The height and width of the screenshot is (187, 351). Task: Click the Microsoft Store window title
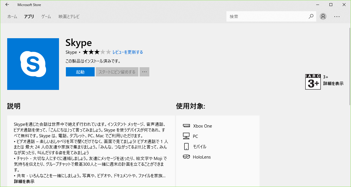click(29, 5)
